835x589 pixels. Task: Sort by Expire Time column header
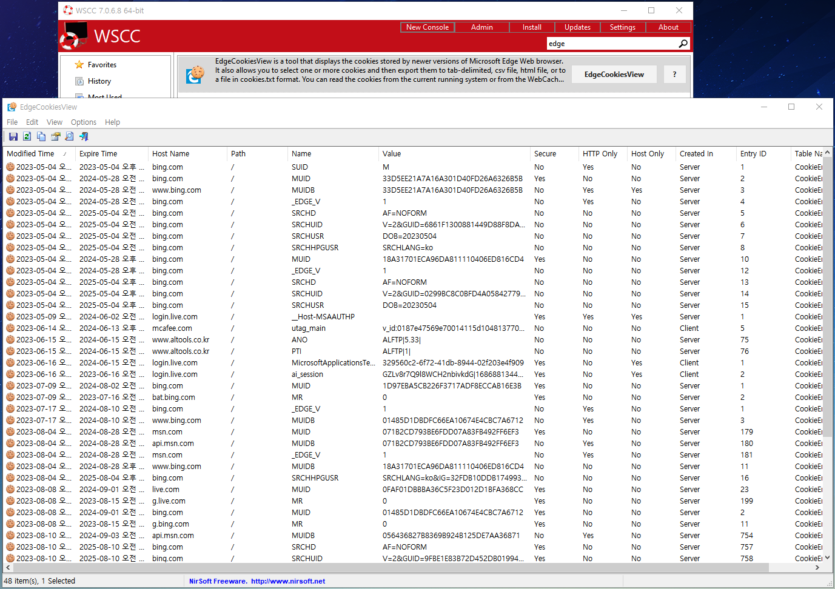point(112,154)
